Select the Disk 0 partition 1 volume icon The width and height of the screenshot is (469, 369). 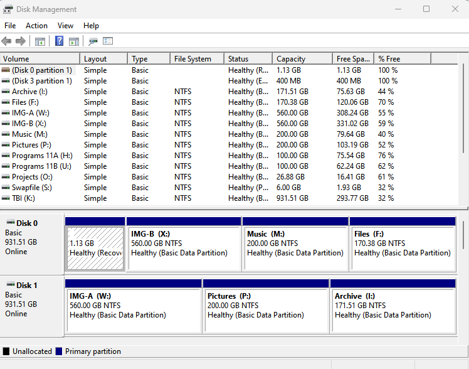pyautogui.click(x=6, y=70)
